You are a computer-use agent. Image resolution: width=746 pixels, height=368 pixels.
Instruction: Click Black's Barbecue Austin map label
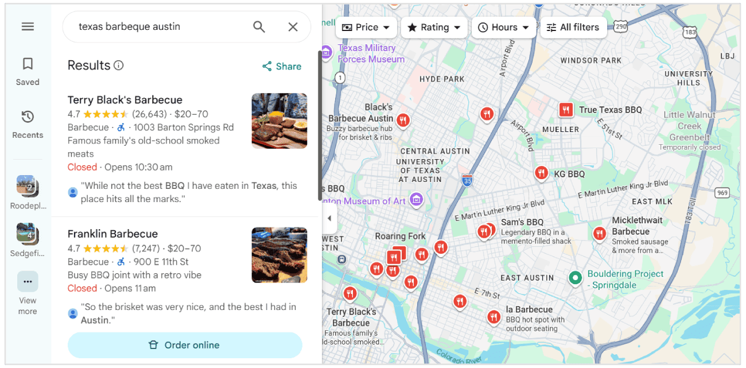pos(362,113)
